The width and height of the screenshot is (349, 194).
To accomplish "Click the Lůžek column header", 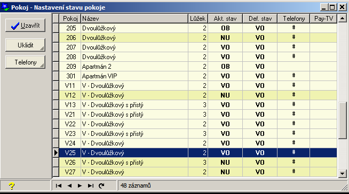I will tap(198, 19).
